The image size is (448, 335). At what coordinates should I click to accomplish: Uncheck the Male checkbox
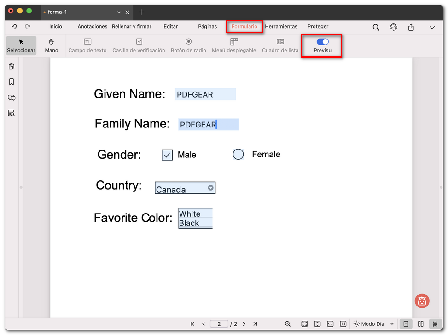tap(167, 155)
